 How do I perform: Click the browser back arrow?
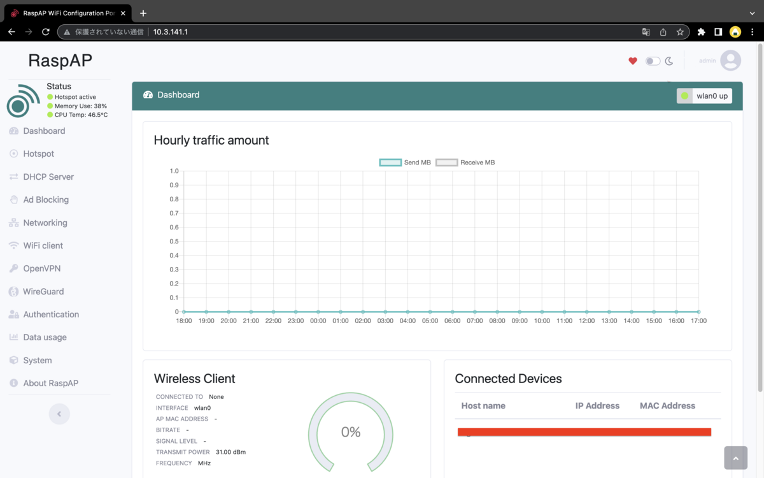click(x=11, y=32)
